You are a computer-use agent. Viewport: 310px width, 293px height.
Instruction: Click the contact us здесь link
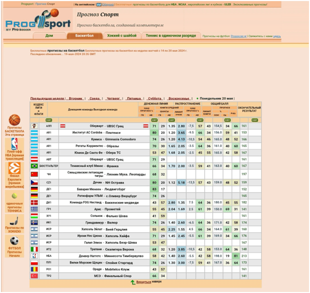pos(277,36)
